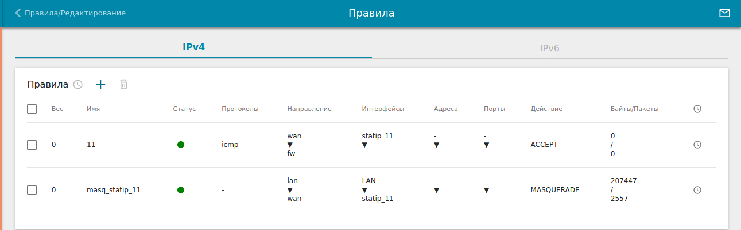The image size is (741, 230).
Task: Check the checkbox for masq_statip_11 rule
Action: tap(32, 189)
